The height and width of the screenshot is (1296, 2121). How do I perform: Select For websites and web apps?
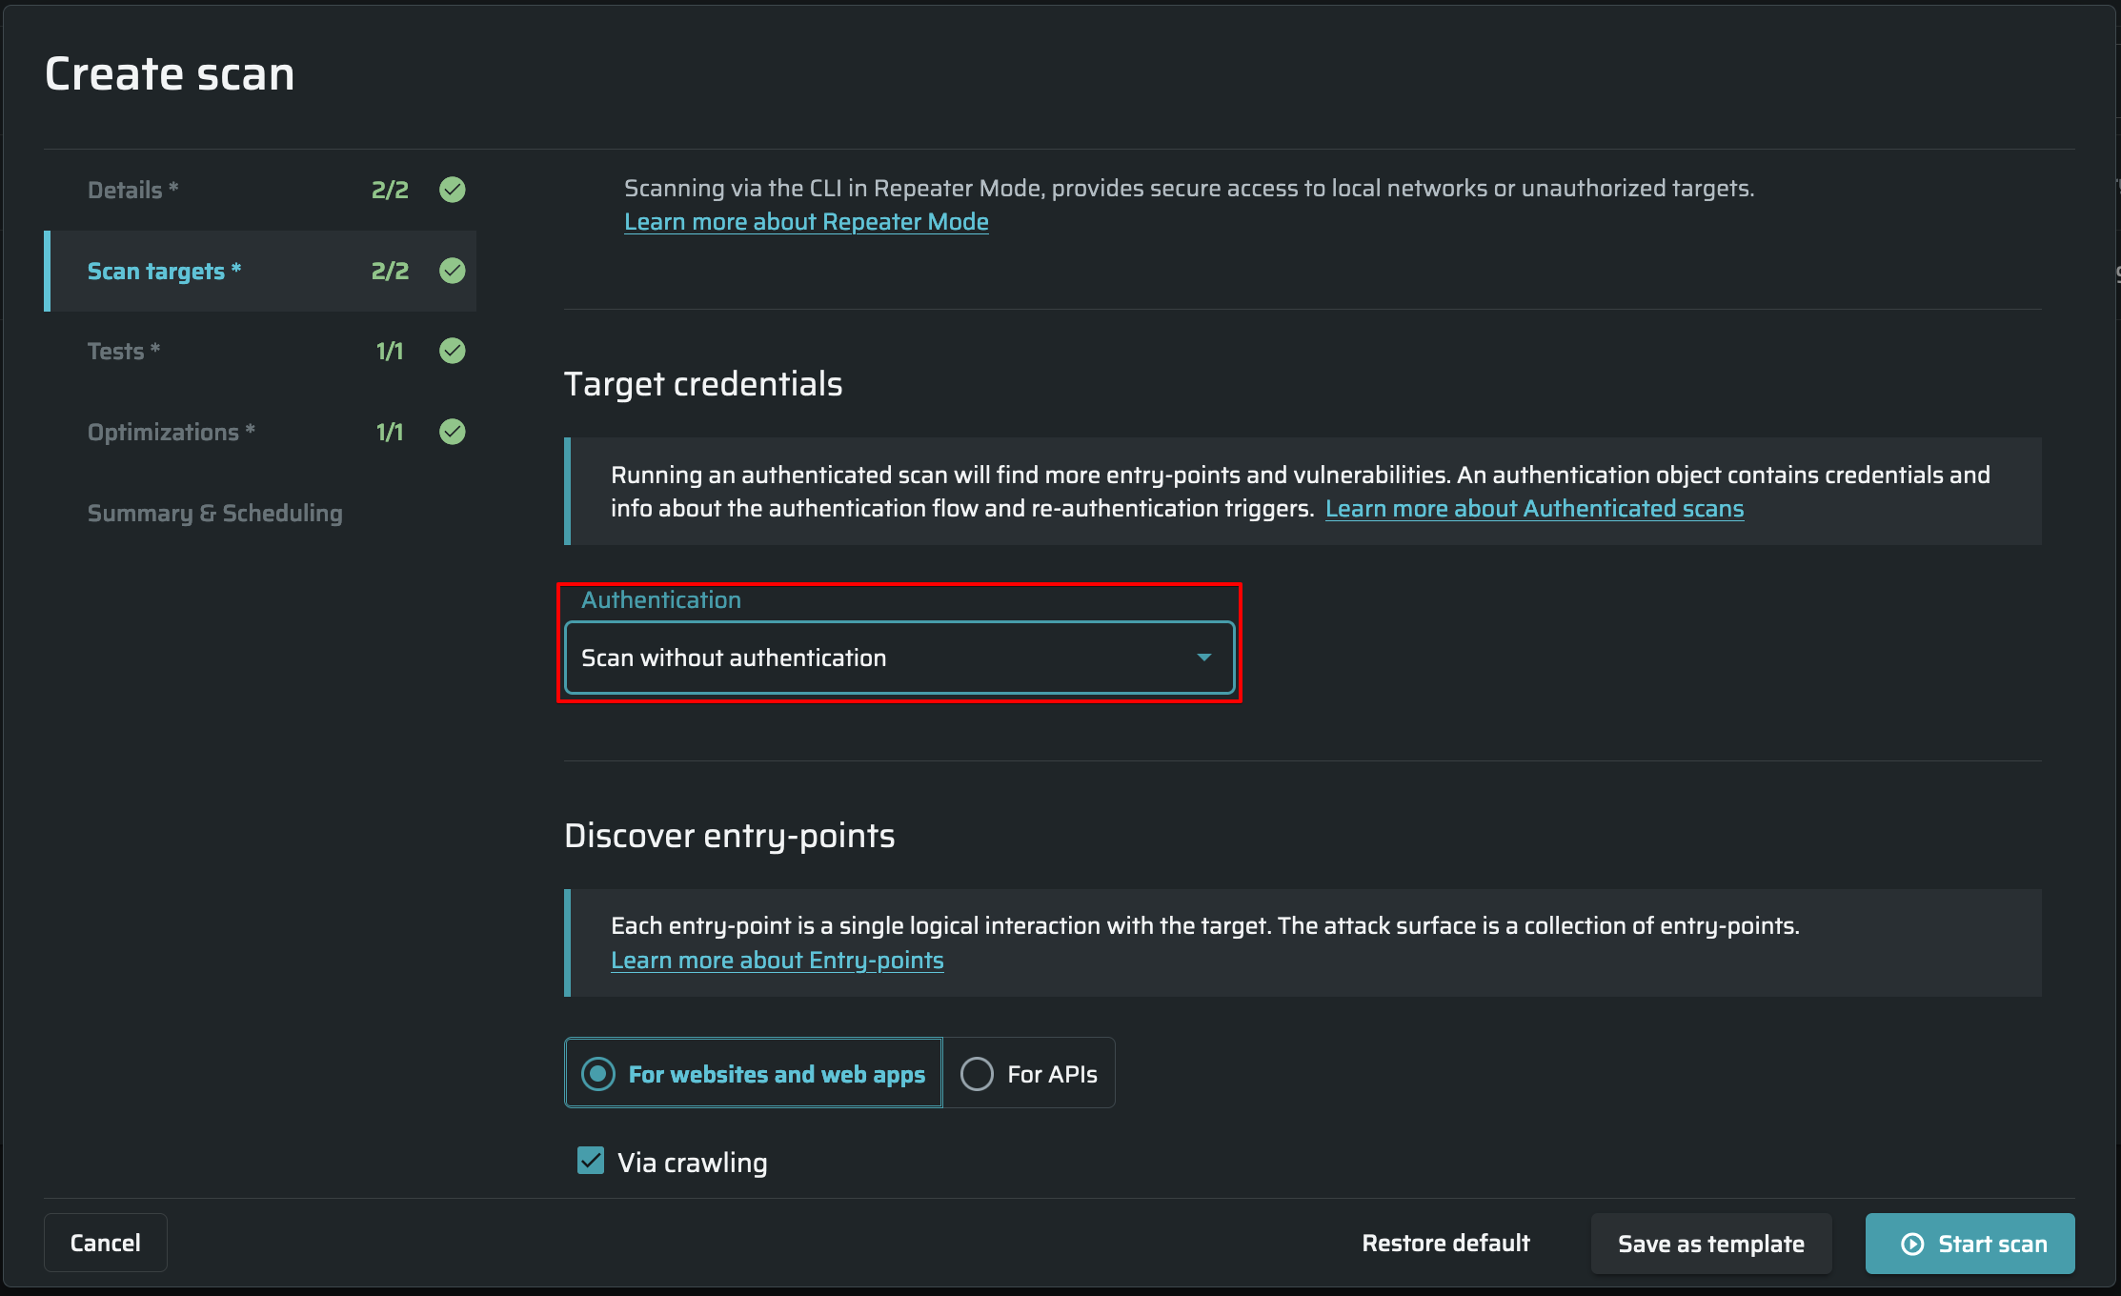pyautogui.click(x=753, y=1074)
